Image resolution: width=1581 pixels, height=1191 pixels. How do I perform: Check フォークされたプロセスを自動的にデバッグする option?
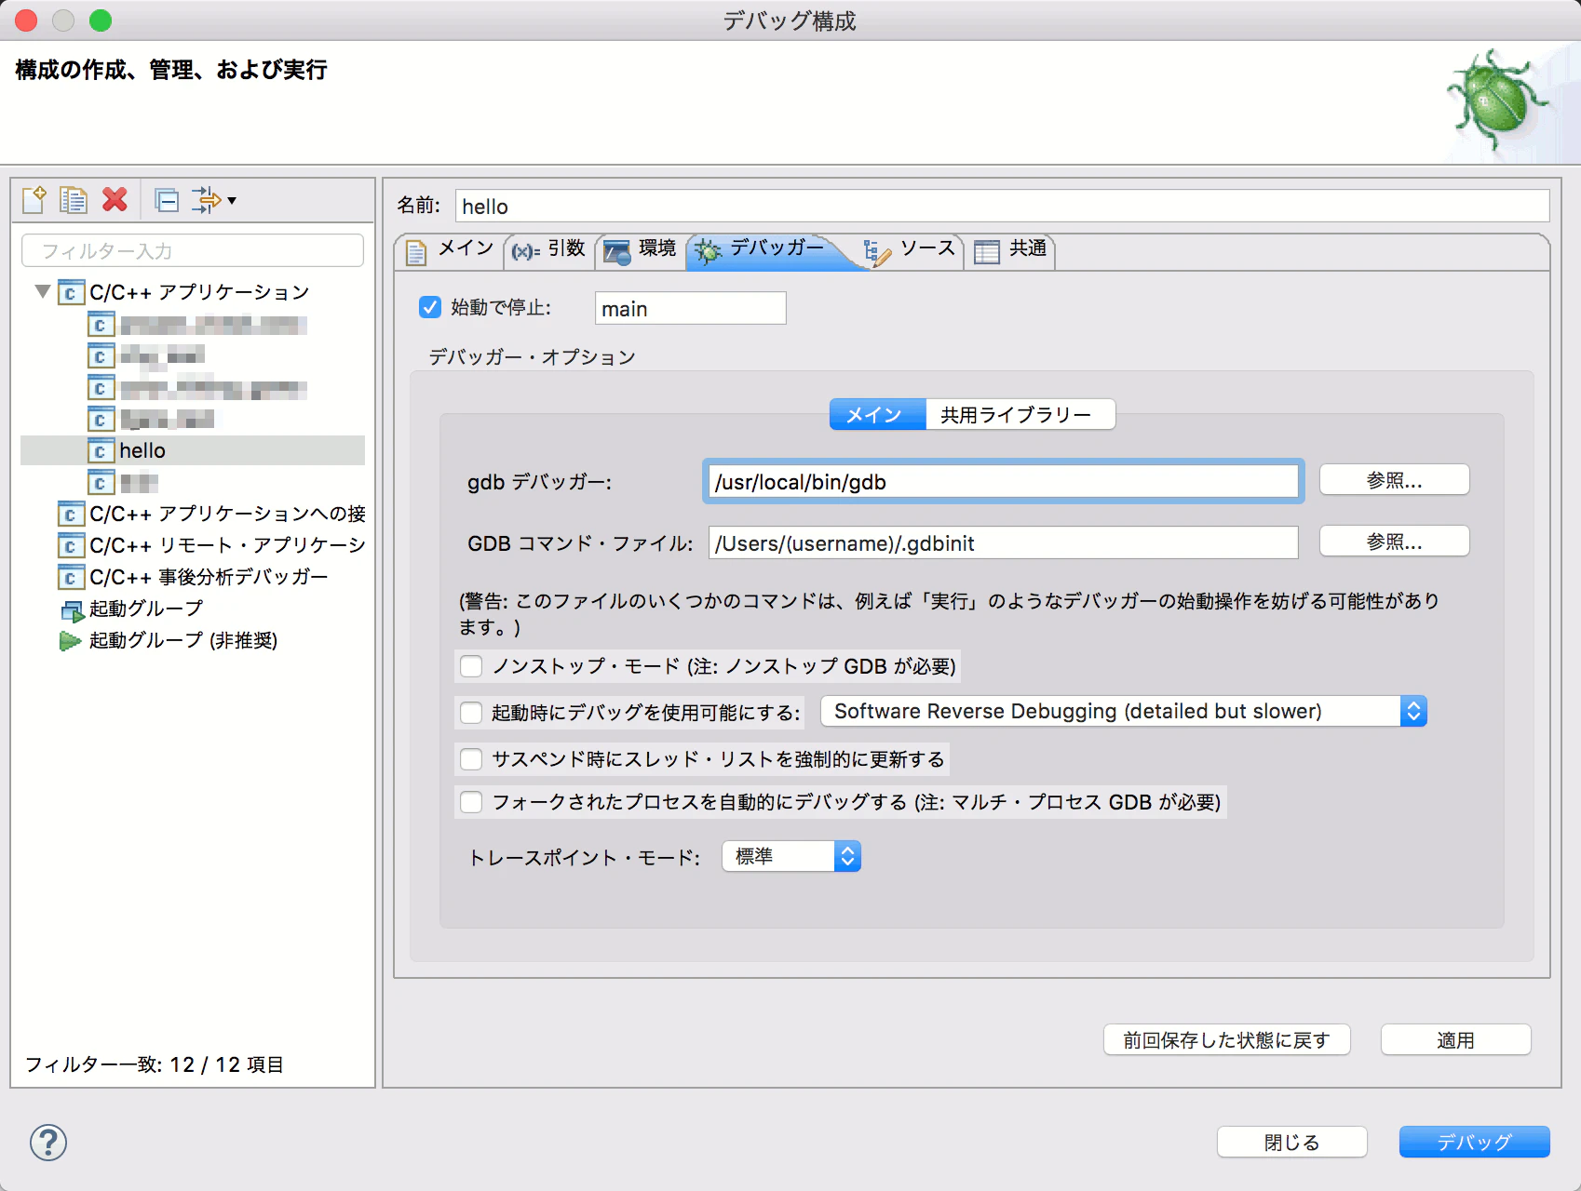tap(471, 802)
